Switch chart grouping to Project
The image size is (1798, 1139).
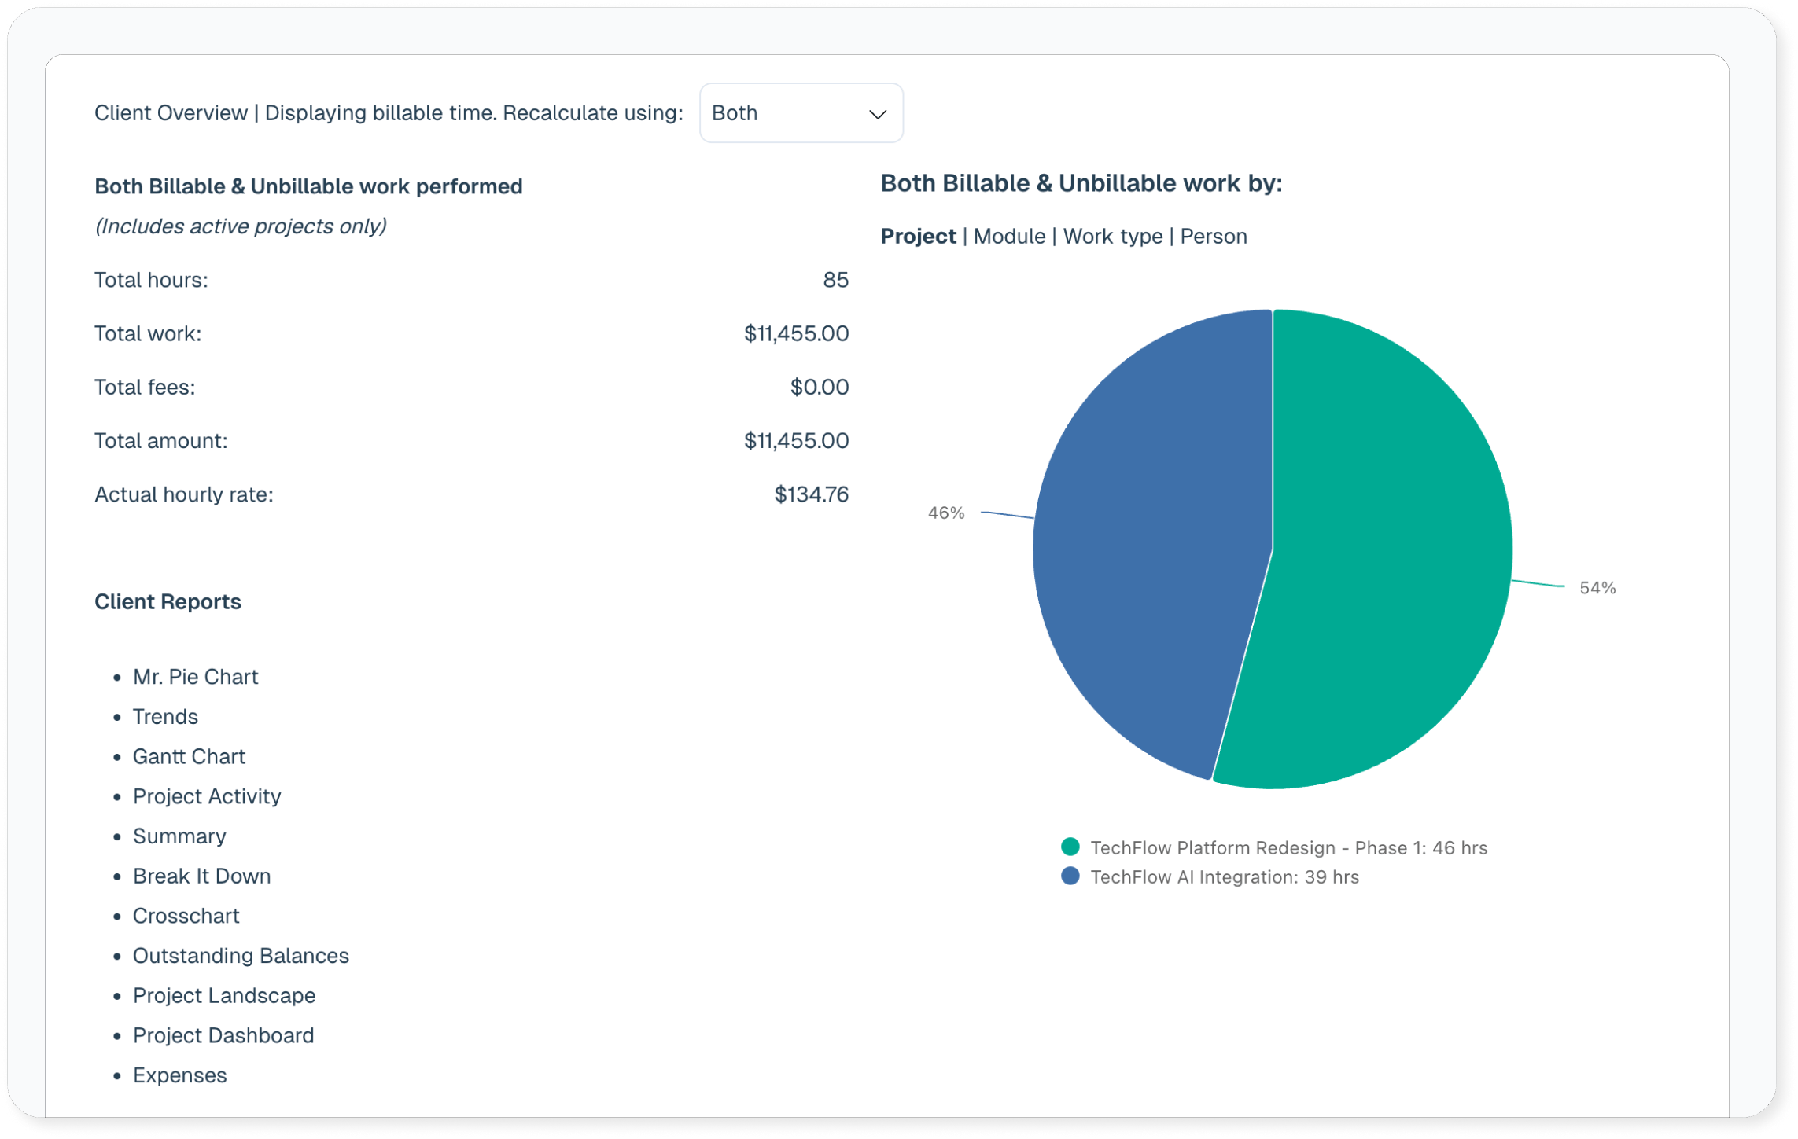click(x=917, y=237)
